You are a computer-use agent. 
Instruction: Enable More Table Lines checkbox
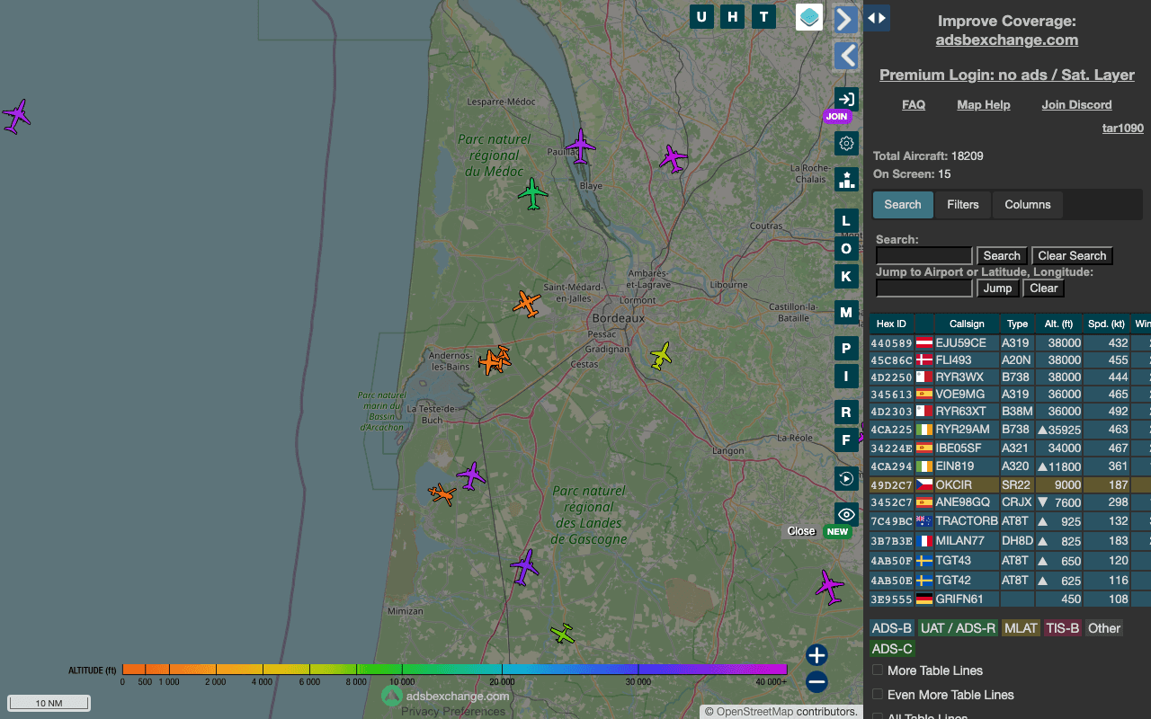(x=878, y=670)
